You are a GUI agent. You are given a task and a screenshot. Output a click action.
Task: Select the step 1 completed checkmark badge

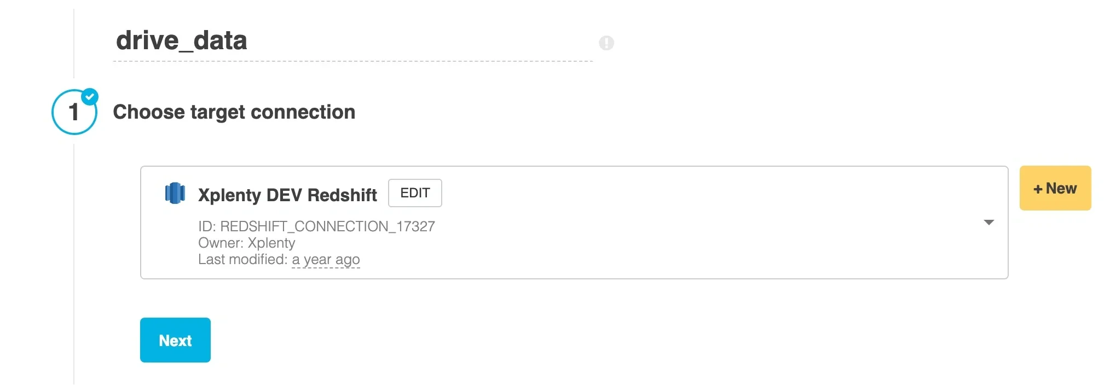90,96
